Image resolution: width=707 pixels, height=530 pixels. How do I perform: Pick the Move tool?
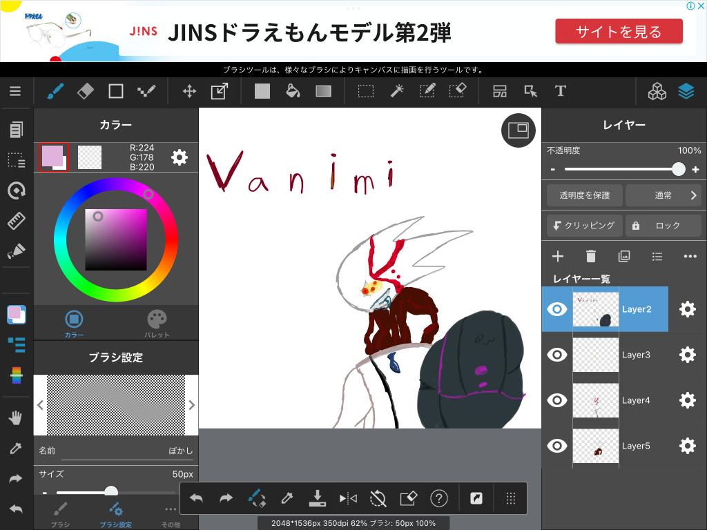tap(189, 91)
